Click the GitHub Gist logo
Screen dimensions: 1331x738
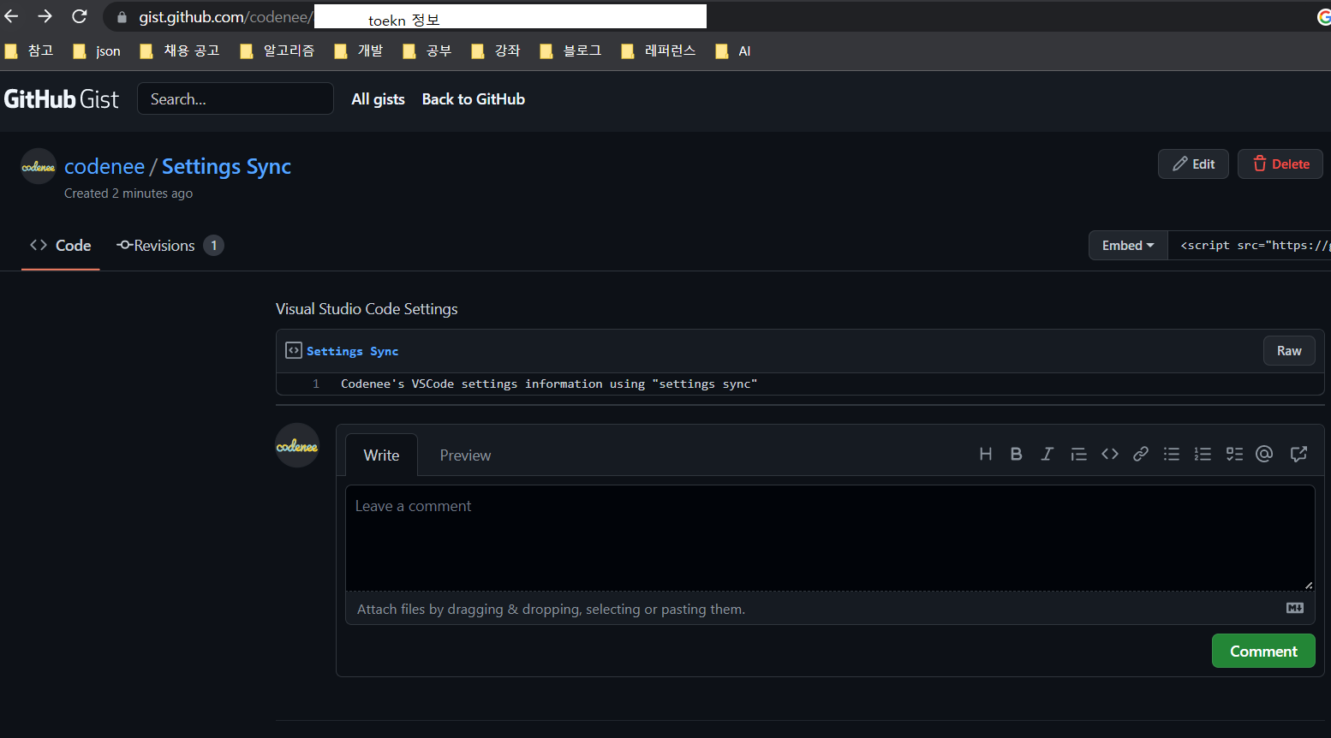coord(62,99)
